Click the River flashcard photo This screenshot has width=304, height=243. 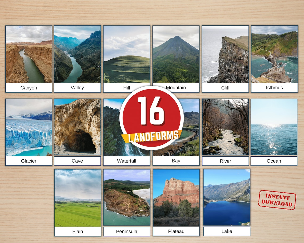[x=225, y=128]
